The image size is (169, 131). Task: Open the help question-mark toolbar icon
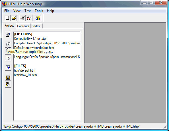coord(38,18)
